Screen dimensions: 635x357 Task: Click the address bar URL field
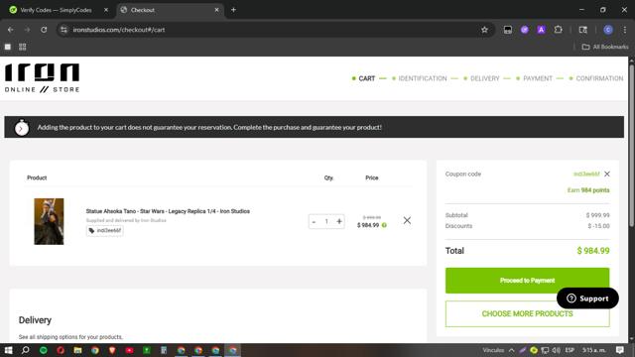click(x=276, y=30)
